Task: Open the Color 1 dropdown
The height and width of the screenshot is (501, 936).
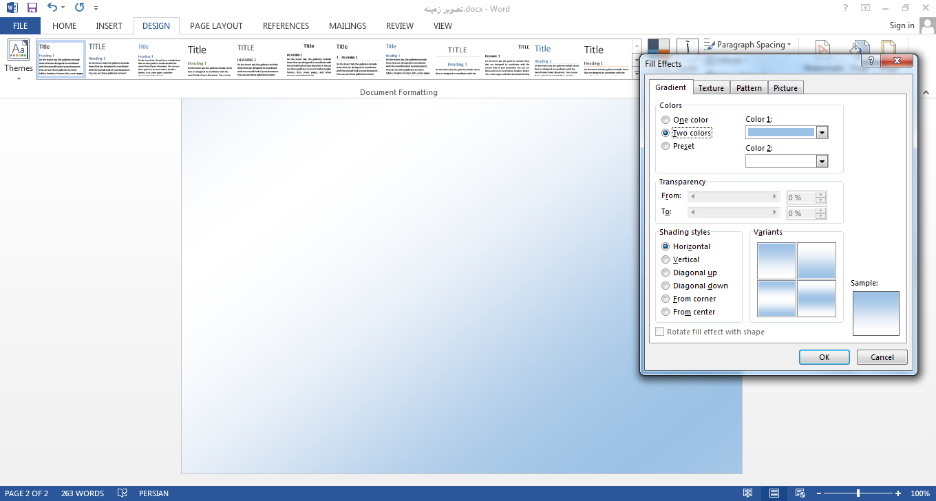Action: coord(821,132)
